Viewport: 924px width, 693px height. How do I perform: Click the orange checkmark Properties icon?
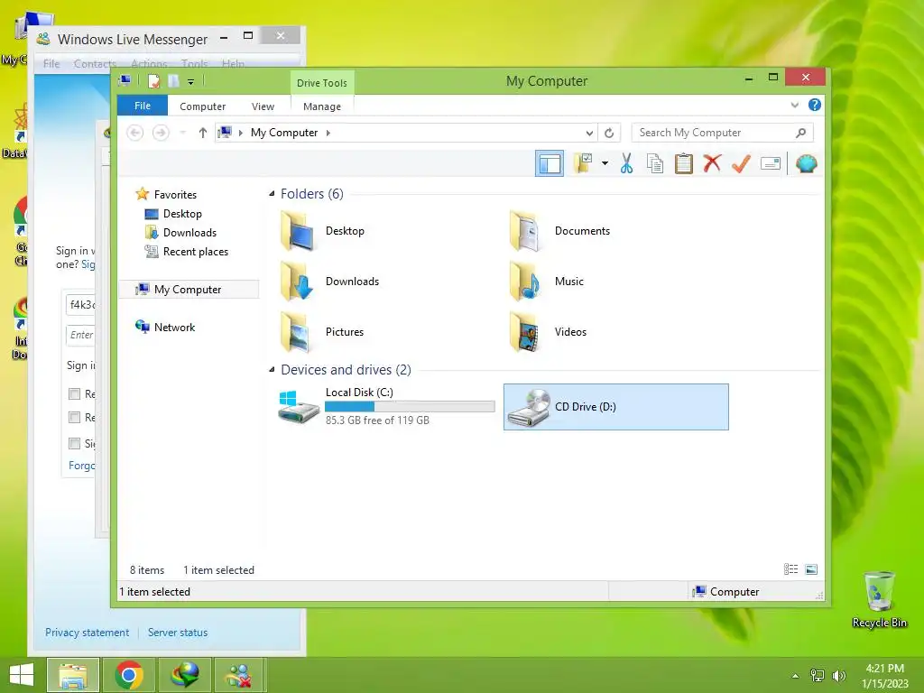(741, 163)
